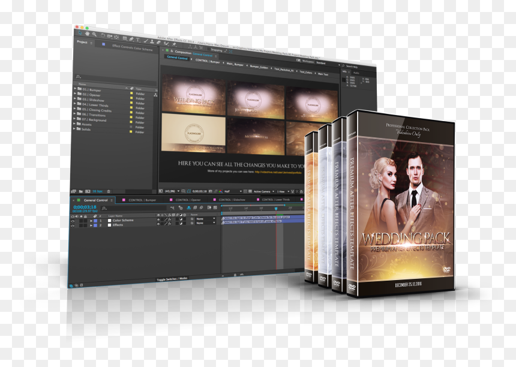Screen dimensions: 516x367
Task: Click the timeline layer search field
Action: (x=134, y=208)
